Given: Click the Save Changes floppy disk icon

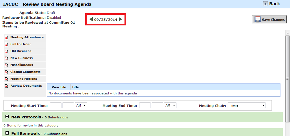Looking at the screenshot, I should 257,19.
